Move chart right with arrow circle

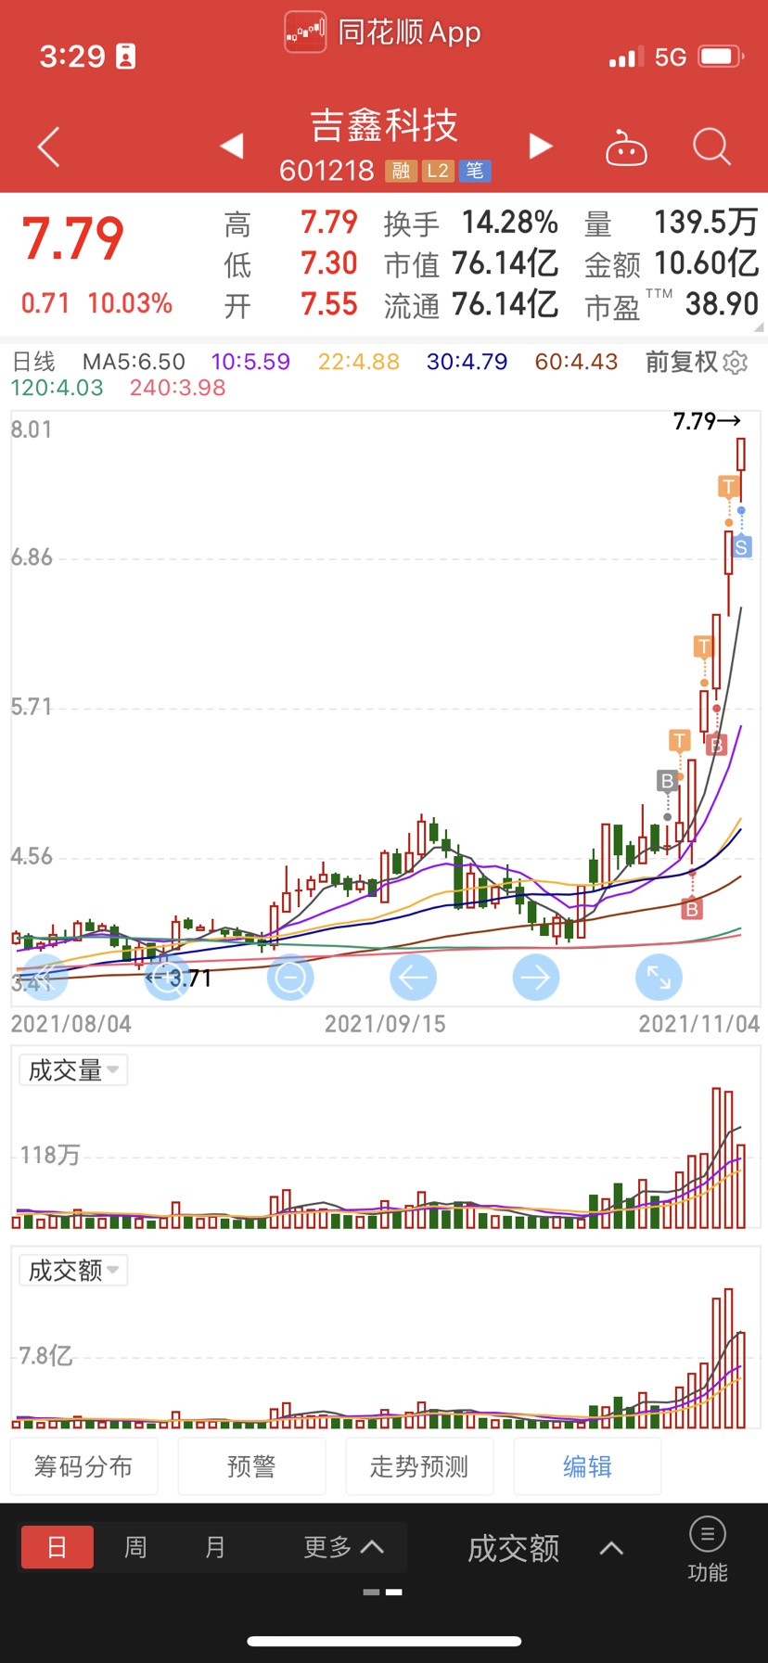(536, 977)
